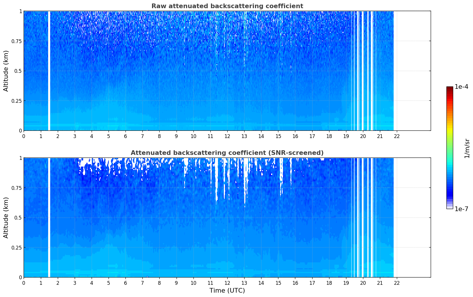Click time tick "22" under the raw plot
Image resolution: width=473 pixels, height=297 pixels.
point(397,136)
